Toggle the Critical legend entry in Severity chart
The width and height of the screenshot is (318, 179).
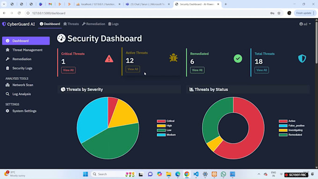tap(166, 121)
